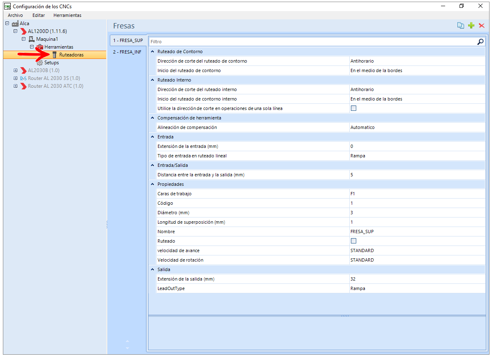492x358 pixels.
Task: Collapse the Alca tree node
Action: (7, 23)
